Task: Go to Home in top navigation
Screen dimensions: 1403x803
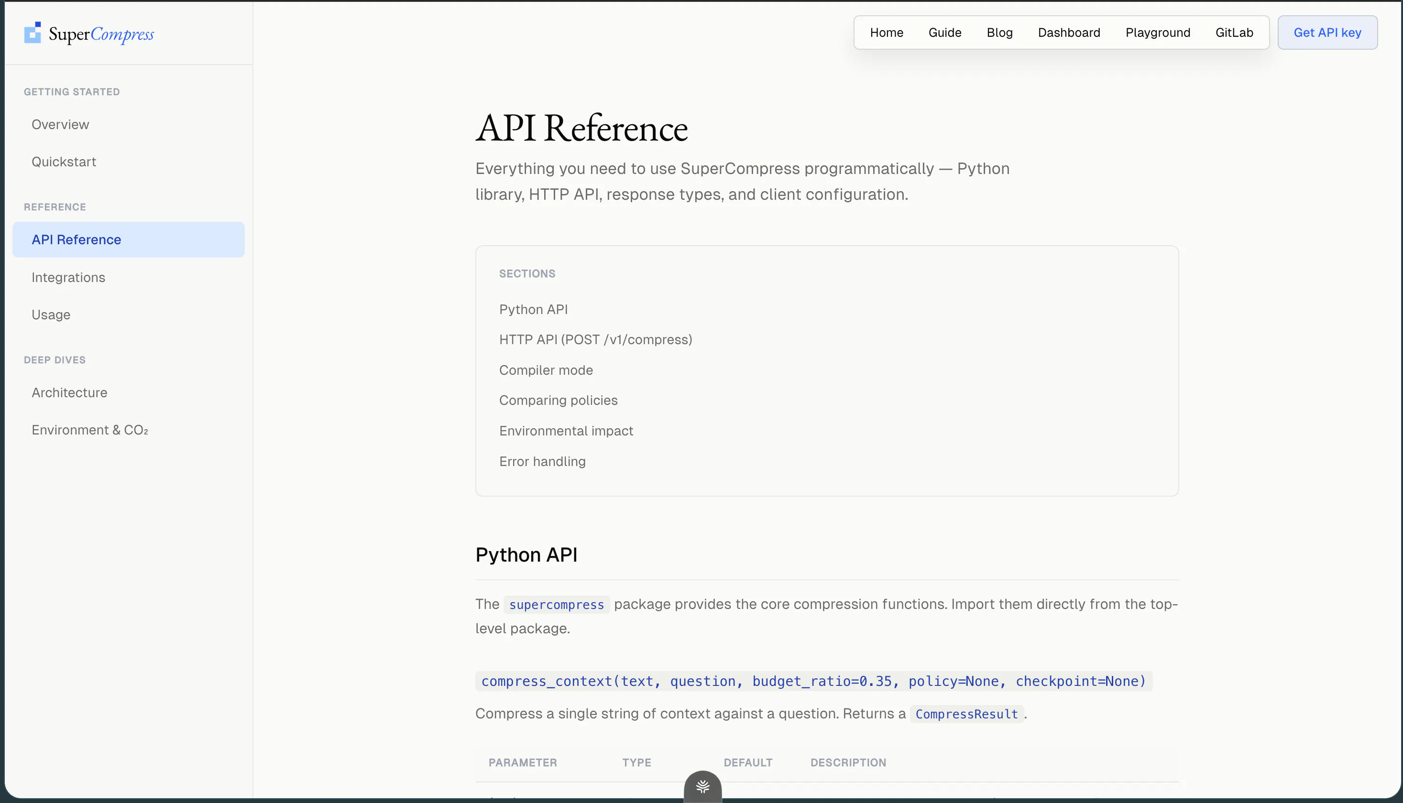Action: click(886, 33)
